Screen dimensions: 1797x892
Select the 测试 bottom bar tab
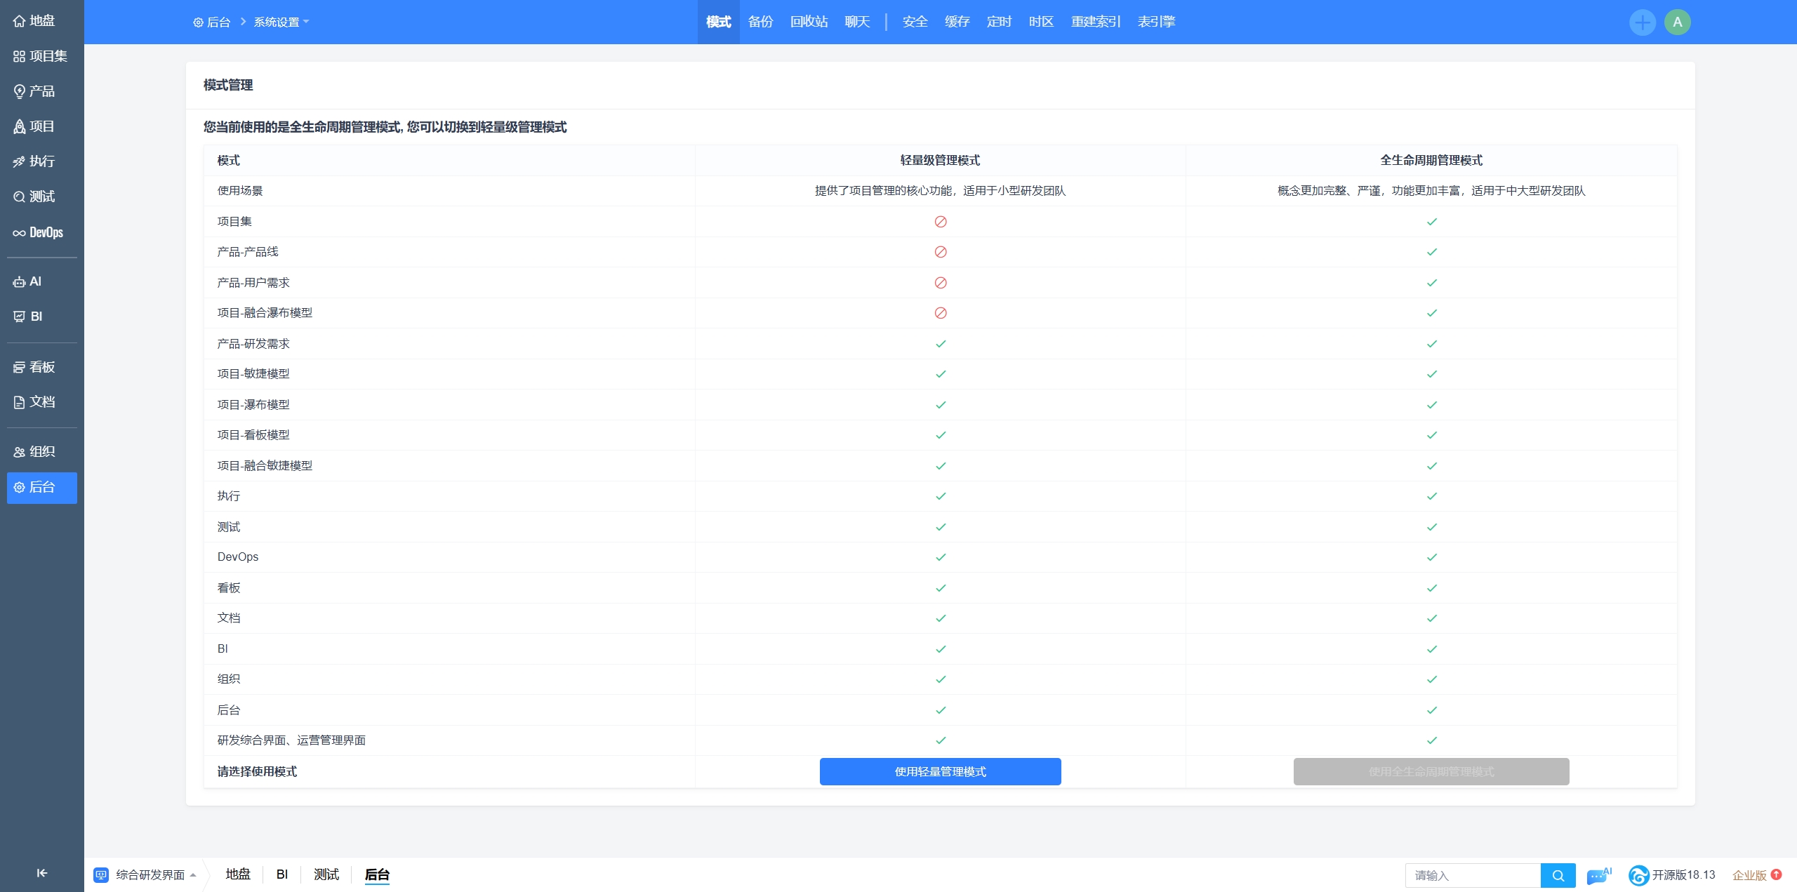(326, 874)
